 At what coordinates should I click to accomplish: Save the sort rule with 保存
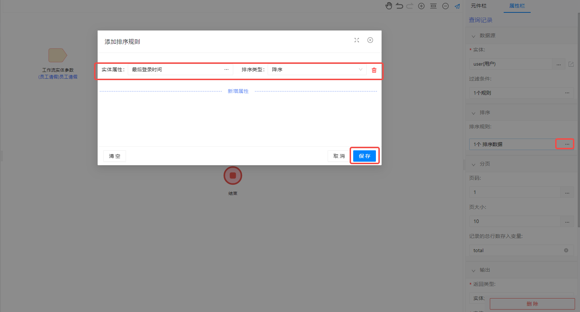click(x=365, y=156)
